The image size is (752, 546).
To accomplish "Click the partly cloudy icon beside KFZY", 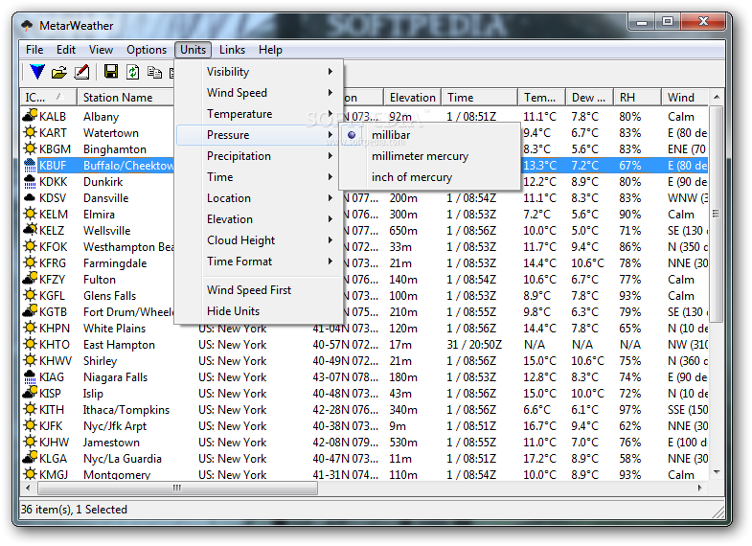I will tap(30, 279).
